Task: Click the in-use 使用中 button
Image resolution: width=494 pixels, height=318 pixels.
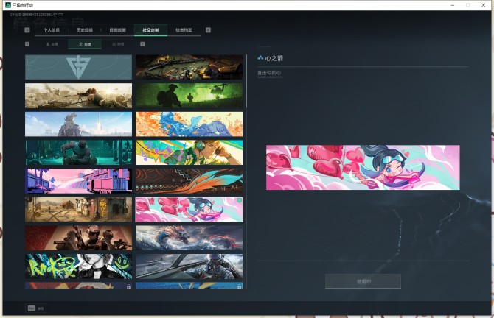Action: pos(363,281)
